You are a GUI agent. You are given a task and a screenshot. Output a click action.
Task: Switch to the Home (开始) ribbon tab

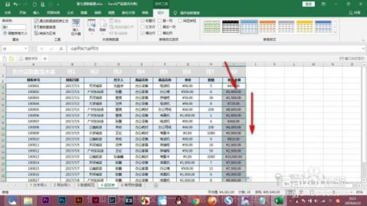click(23, 13)
